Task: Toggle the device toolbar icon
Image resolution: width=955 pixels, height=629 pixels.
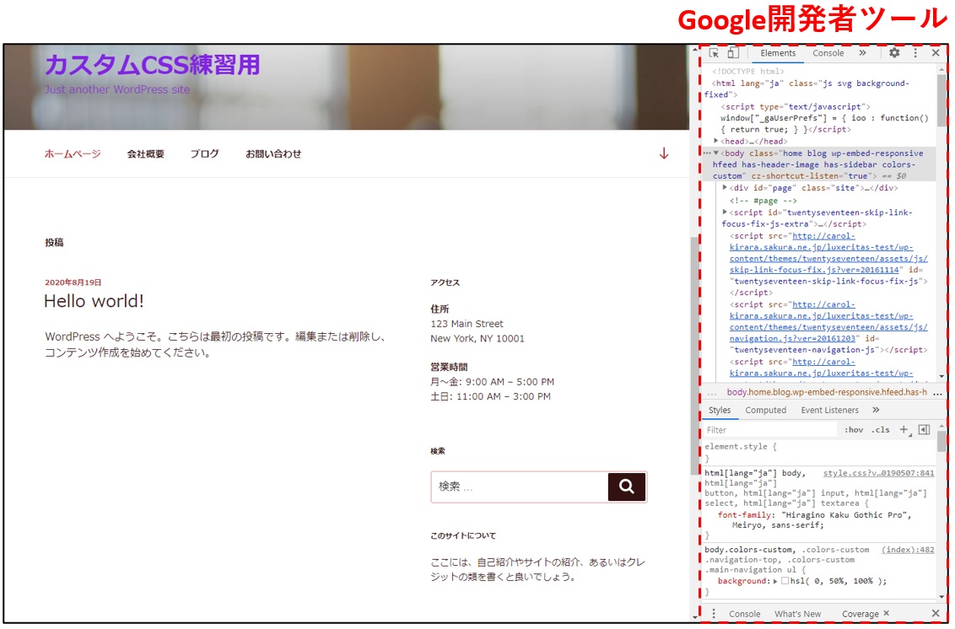Action: click(x=733, y=53)
